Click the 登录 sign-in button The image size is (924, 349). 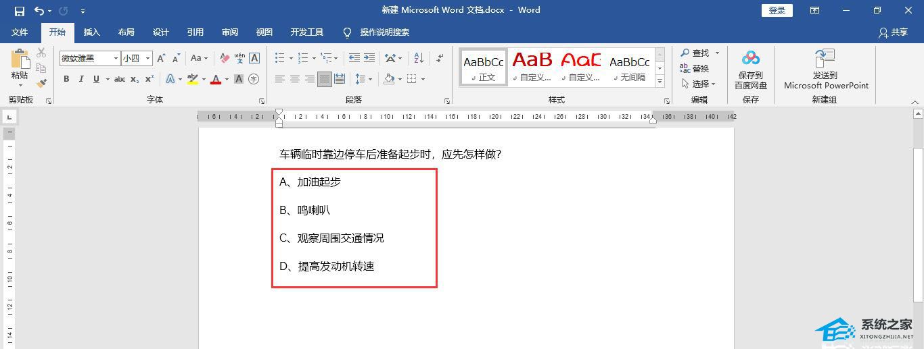coord(777,10)
